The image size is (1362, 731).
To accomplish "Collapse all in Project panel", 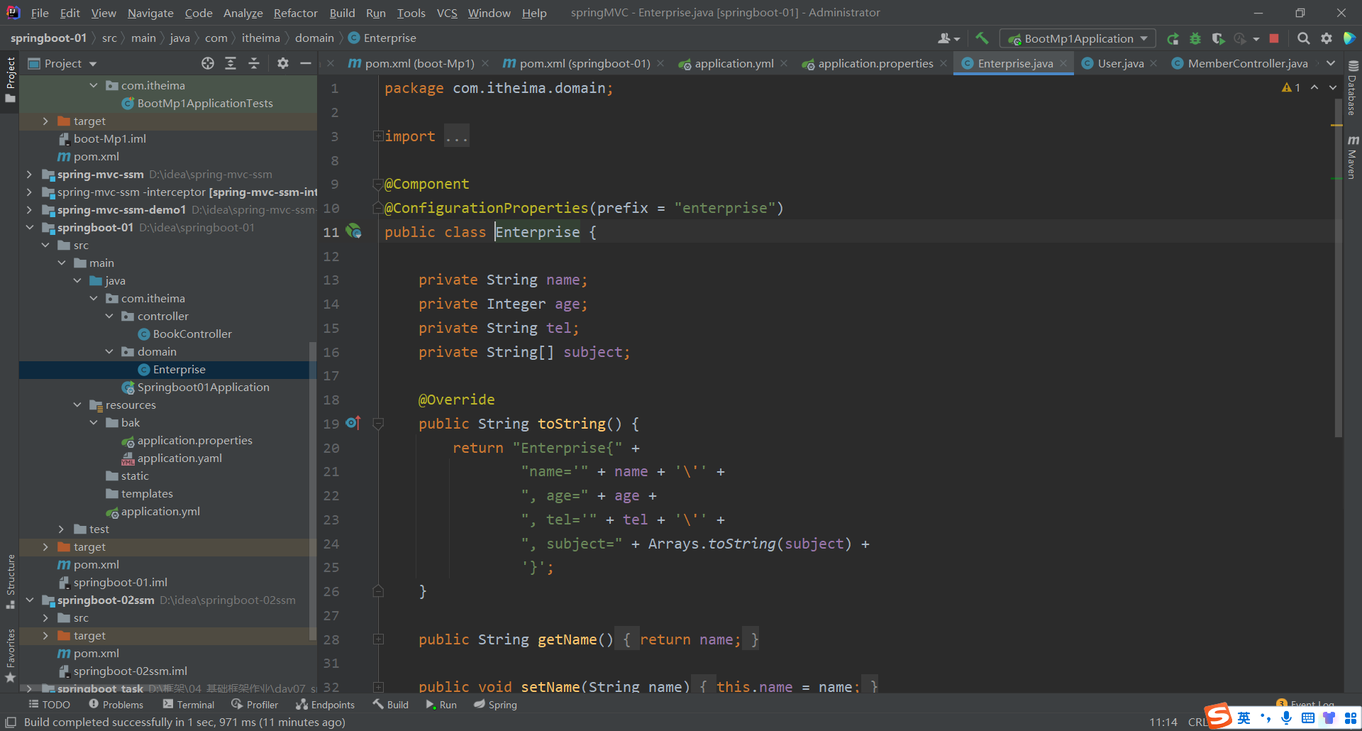I will coord(254,63).
